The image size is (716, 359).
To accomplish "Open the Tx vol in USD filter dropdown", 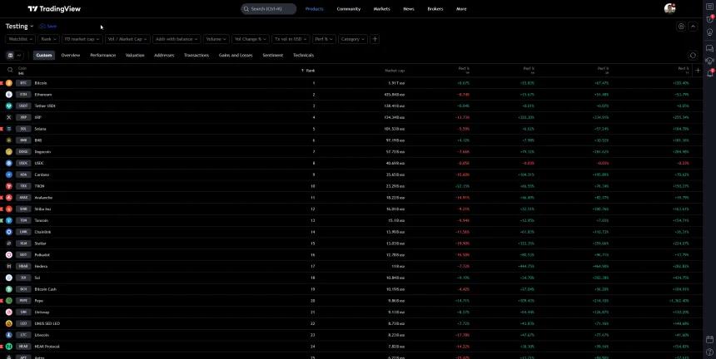I will click(291, 39).
